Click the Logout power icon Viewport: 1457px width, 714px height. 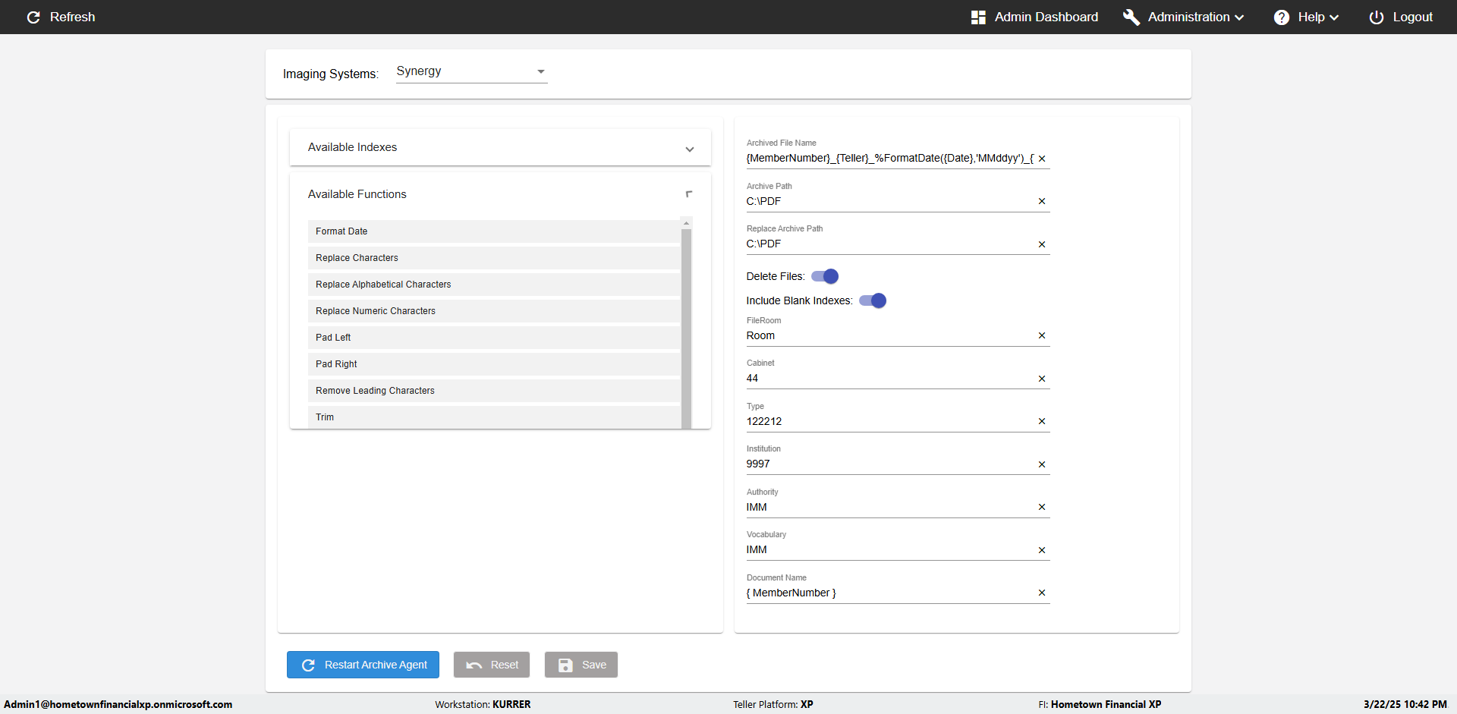tap(1377, 17)
